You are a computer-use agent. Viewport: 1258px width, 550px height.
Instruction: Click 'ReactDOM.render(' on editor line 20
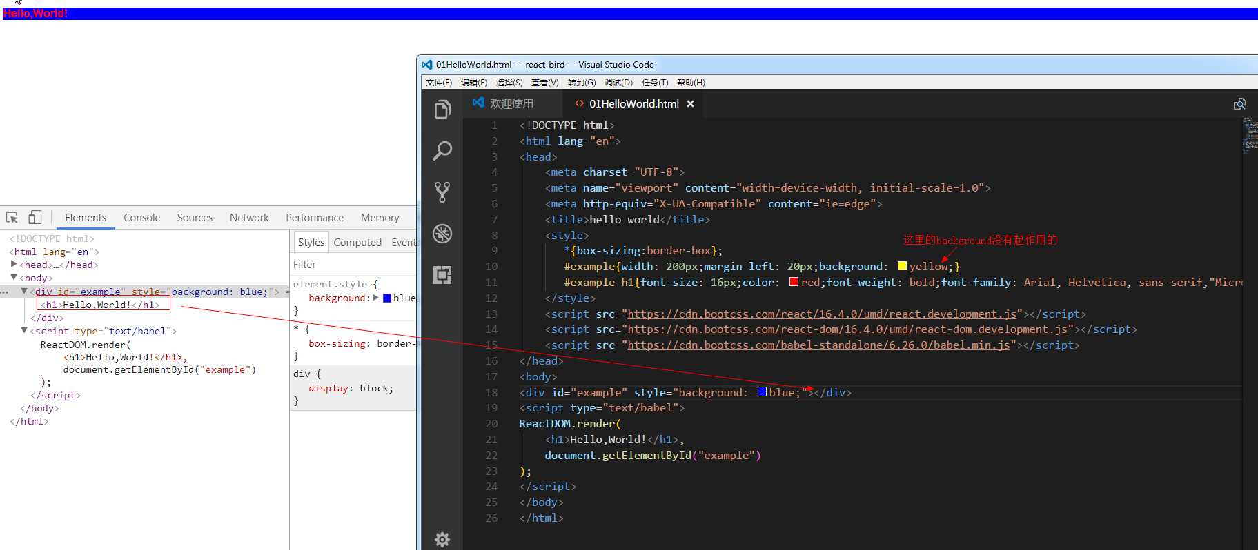[x=570, y=424]
